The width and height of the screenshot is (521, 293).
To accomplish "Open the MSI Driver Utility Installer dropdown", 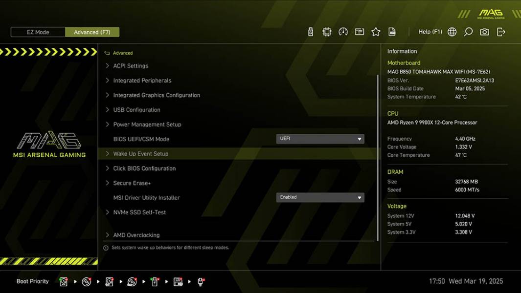I will tap(320, 197).
